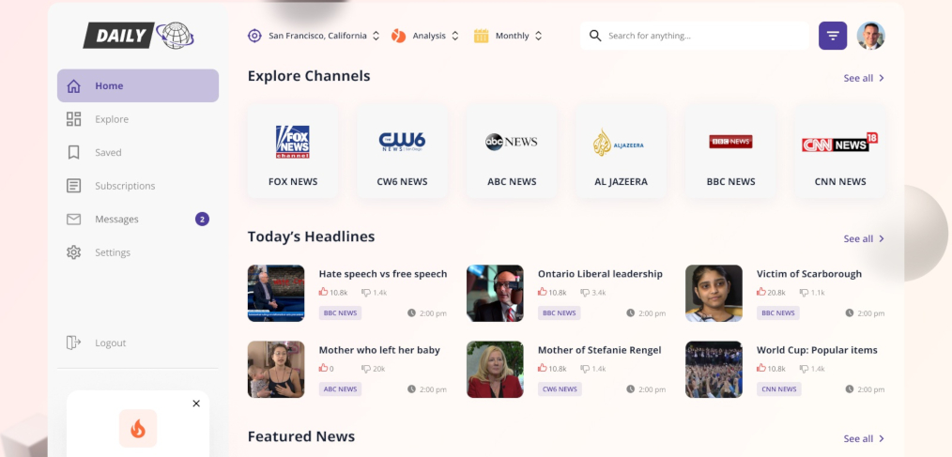This screenshot has height=457, width=952.
Task: Click CNN NEWS tag on World Cup story
Action: [x=778, y=389]
